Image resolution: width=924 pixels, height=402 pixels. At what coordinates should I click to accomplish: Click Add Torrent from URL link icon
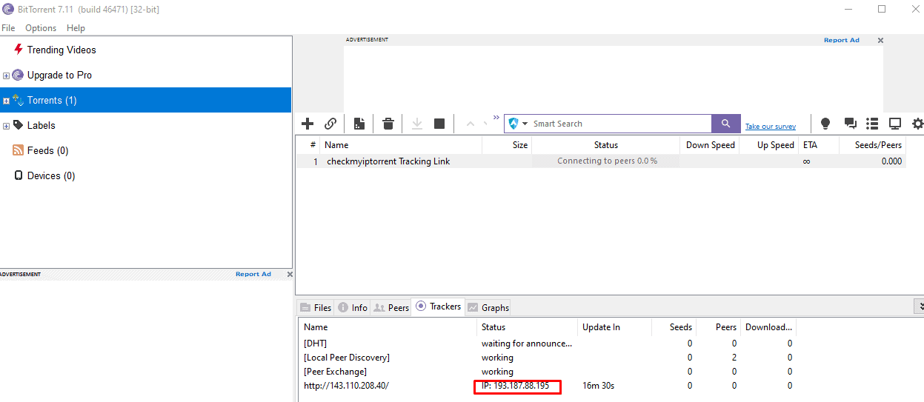[x=330, y=124]
